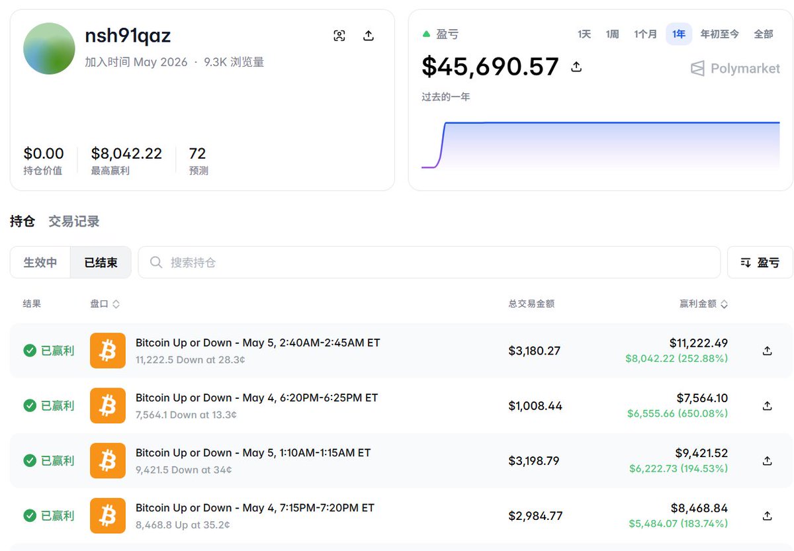Share the May 5, 2:40AM-2:45AM ET position
The image size is (794, 551).
[767, 351]
